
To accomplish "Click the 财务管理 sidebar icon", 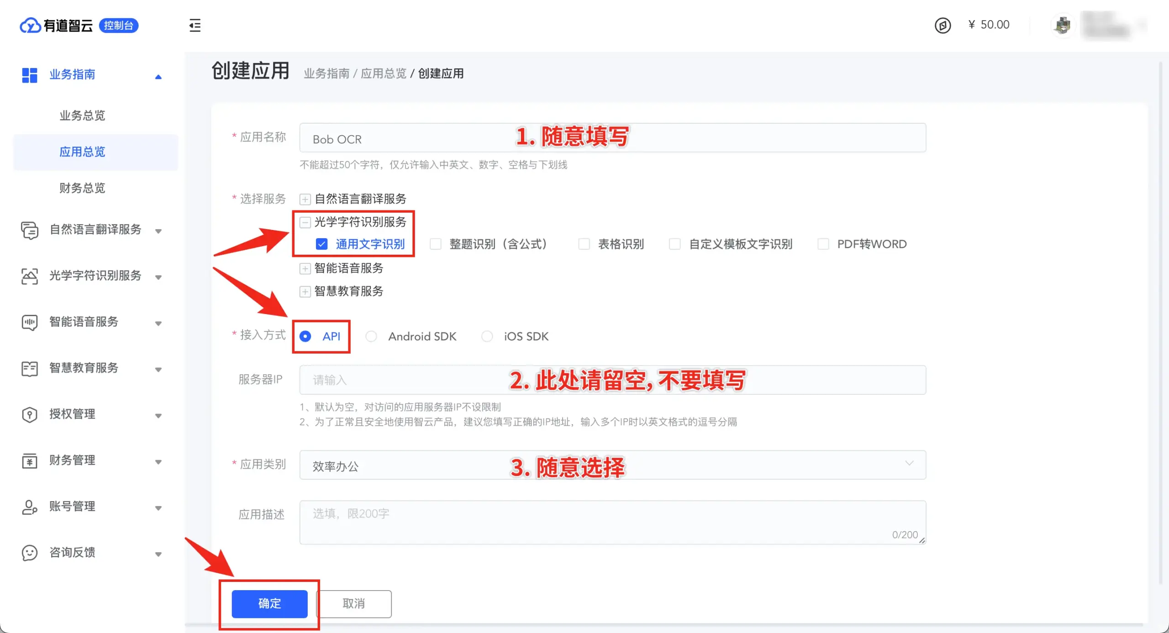I will pyautogui.click(x=30, y=460).
